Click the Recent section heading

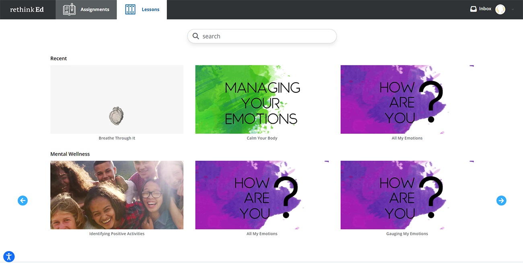(58, 59)
